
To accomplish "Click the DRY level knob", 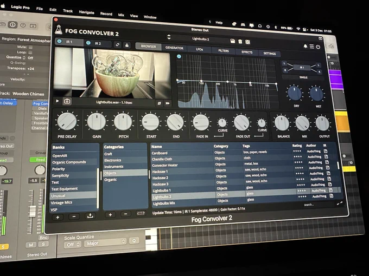I will click(x=294, y=93).
